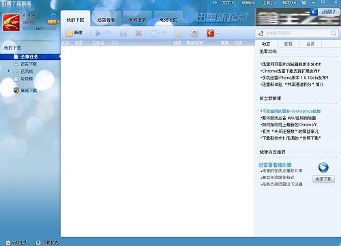Open the user status dropdown near username
The width and height of the screenshot is (341, 246).
[x=53, y=15]
